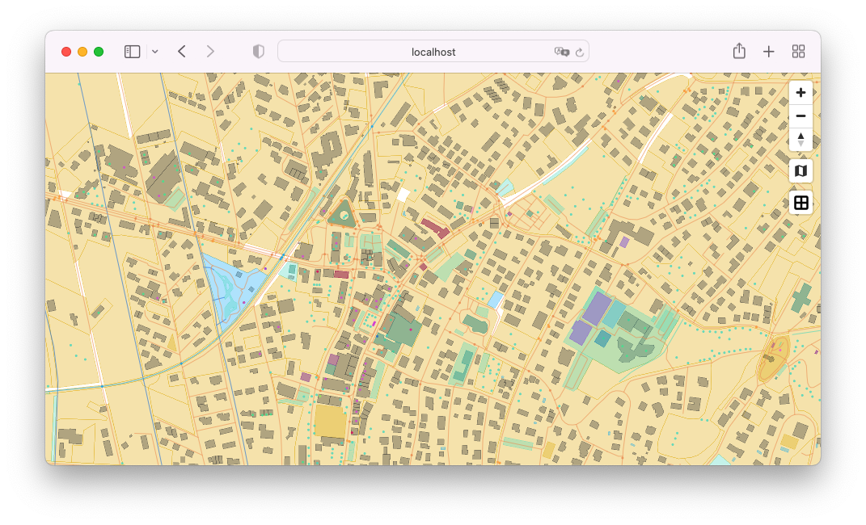Click the forward navigation arrow
The width and height of the screenshot is (866, 525).
pyautogui.click(x=210, y=51)
